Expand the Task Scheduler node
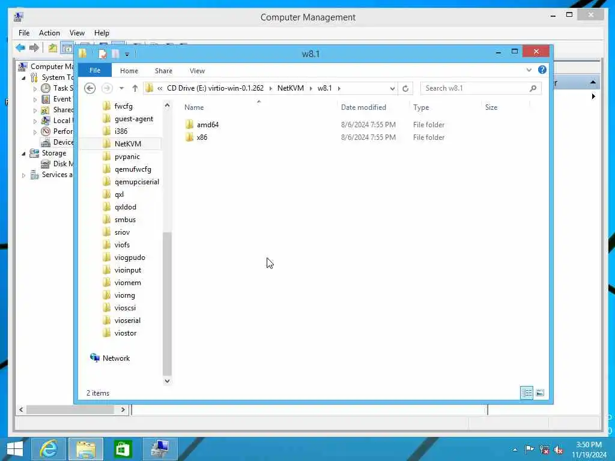This screenshot has height=461, width=615. coord(35,89)
